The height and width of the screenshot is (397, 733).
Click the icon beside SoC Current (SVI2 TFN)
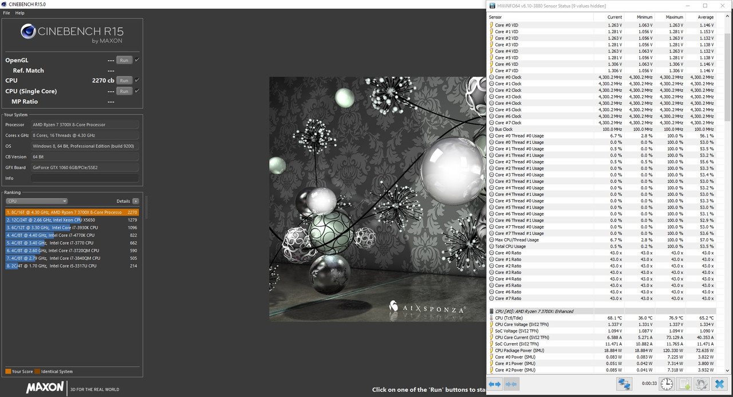pos(492,344)
